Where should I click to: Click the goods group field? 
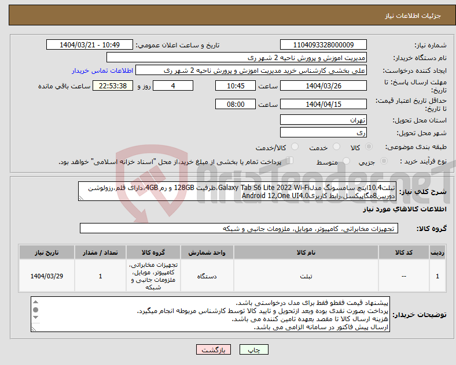[x=239, y=229]
